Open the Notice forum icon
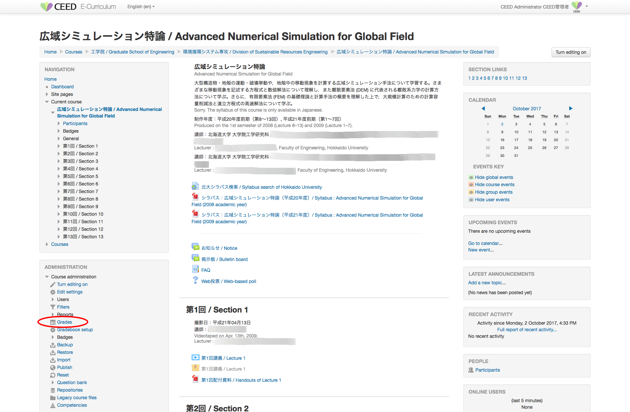Image resolution: width=630 pixels, height=412 pixels. (196, 247)
